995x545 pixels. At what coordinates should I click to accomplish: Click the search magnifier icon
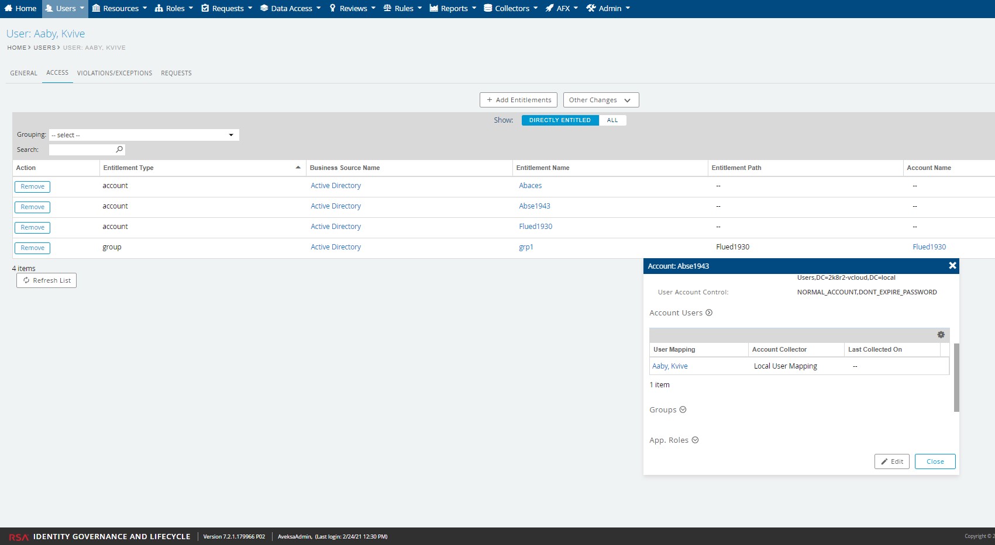pyautogui.click(x=119, y=150)
